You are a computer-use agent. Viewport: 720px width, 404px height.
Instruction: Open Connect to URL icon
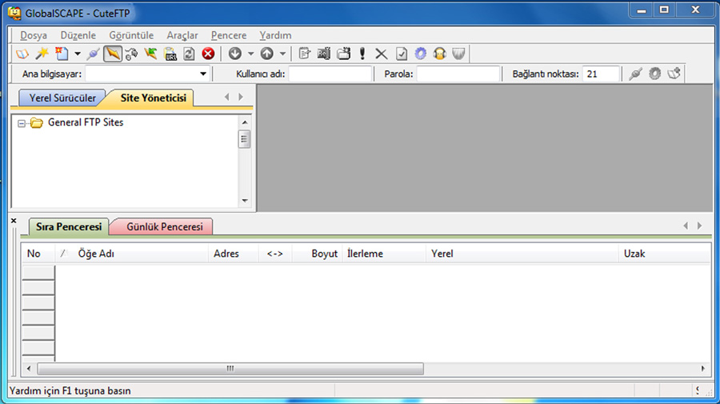pyautogui.click(x=170, y=54)
